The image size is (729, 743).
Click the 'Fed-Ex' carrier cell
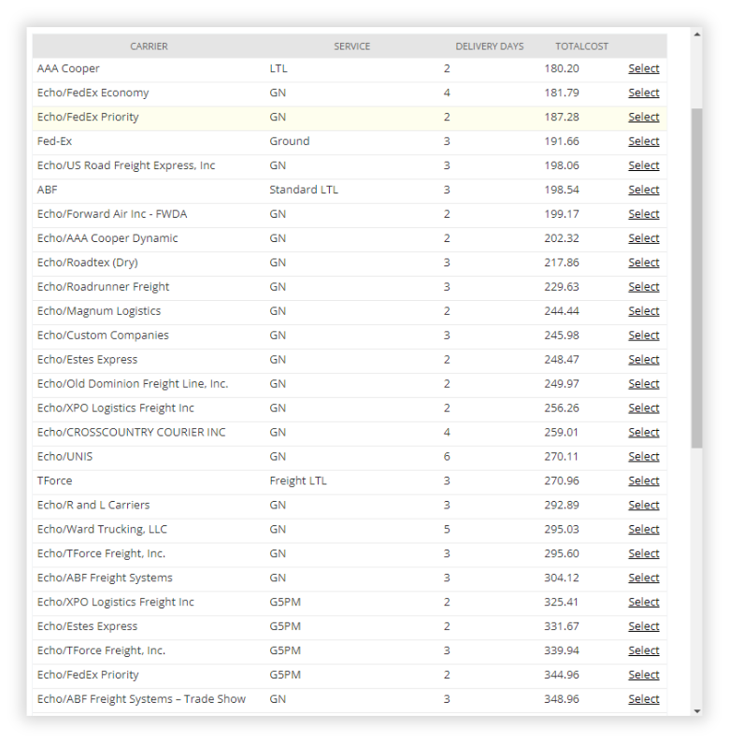click(54, 141)
